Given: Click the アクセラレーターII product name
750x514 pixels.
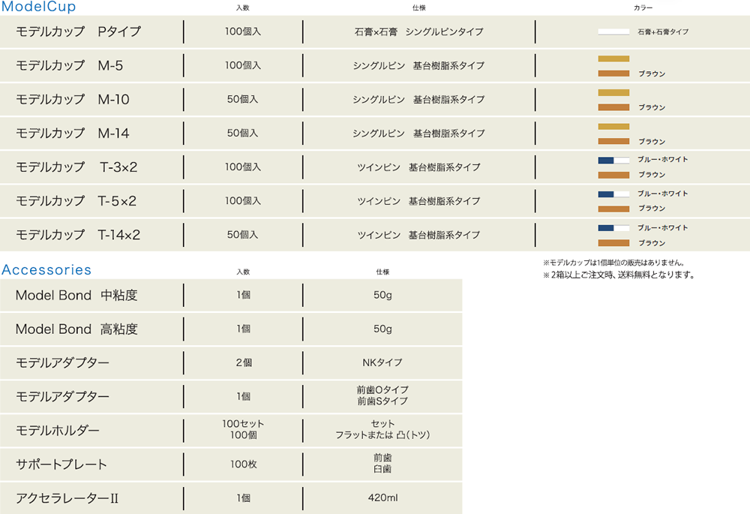Looking at the screenshot, I should pyautogui.click(x=67, y=498).
